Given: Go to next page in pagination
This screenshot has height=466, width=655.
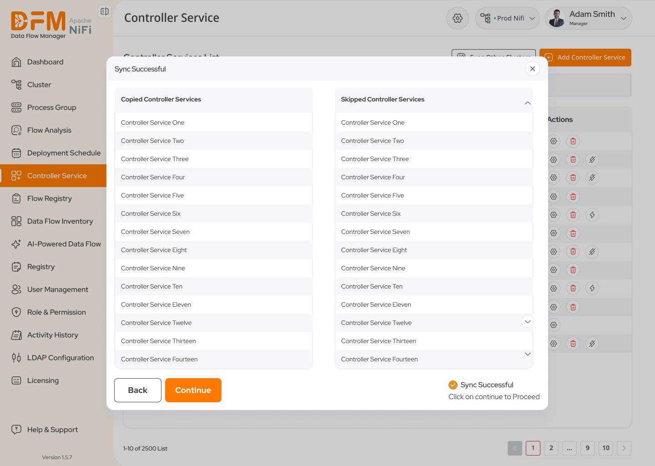Looking at the screenshot, I should pos(624,448).
